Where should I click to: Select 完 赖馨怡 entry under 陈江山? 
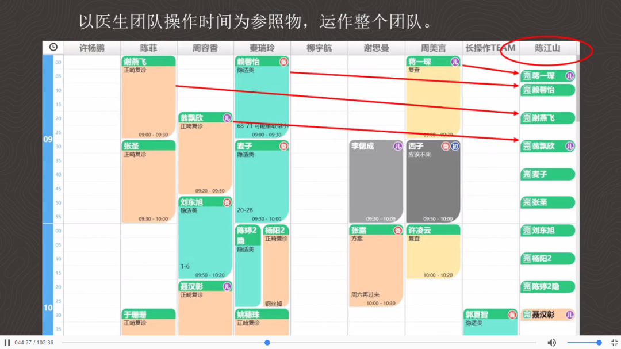point(547,90)
